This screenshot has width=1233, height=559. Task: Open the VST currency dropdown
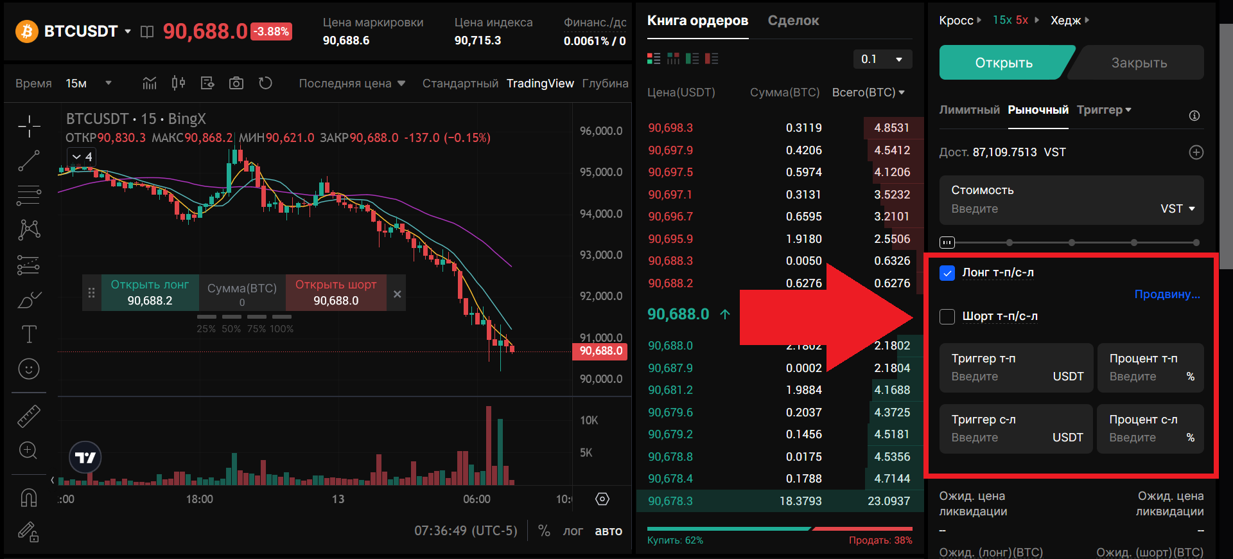pos(1177,209)
